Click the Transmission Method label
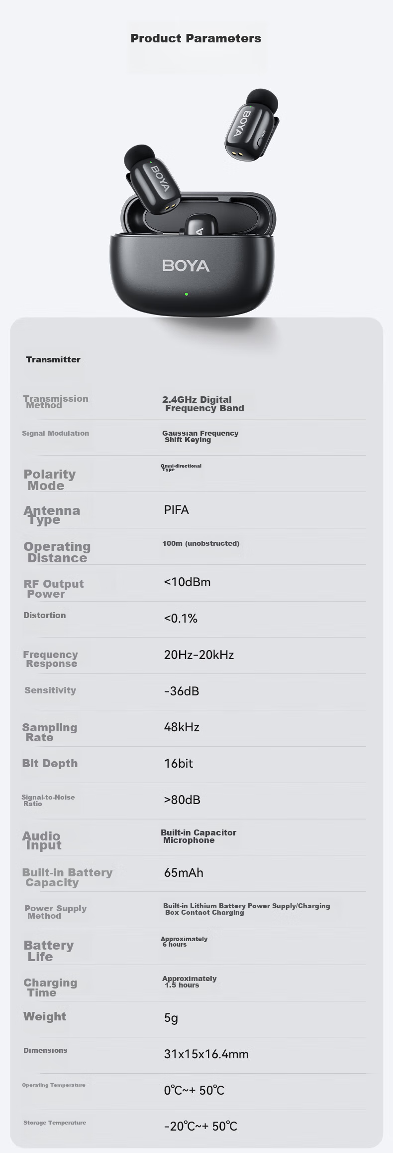 click(x=56, y=402)
